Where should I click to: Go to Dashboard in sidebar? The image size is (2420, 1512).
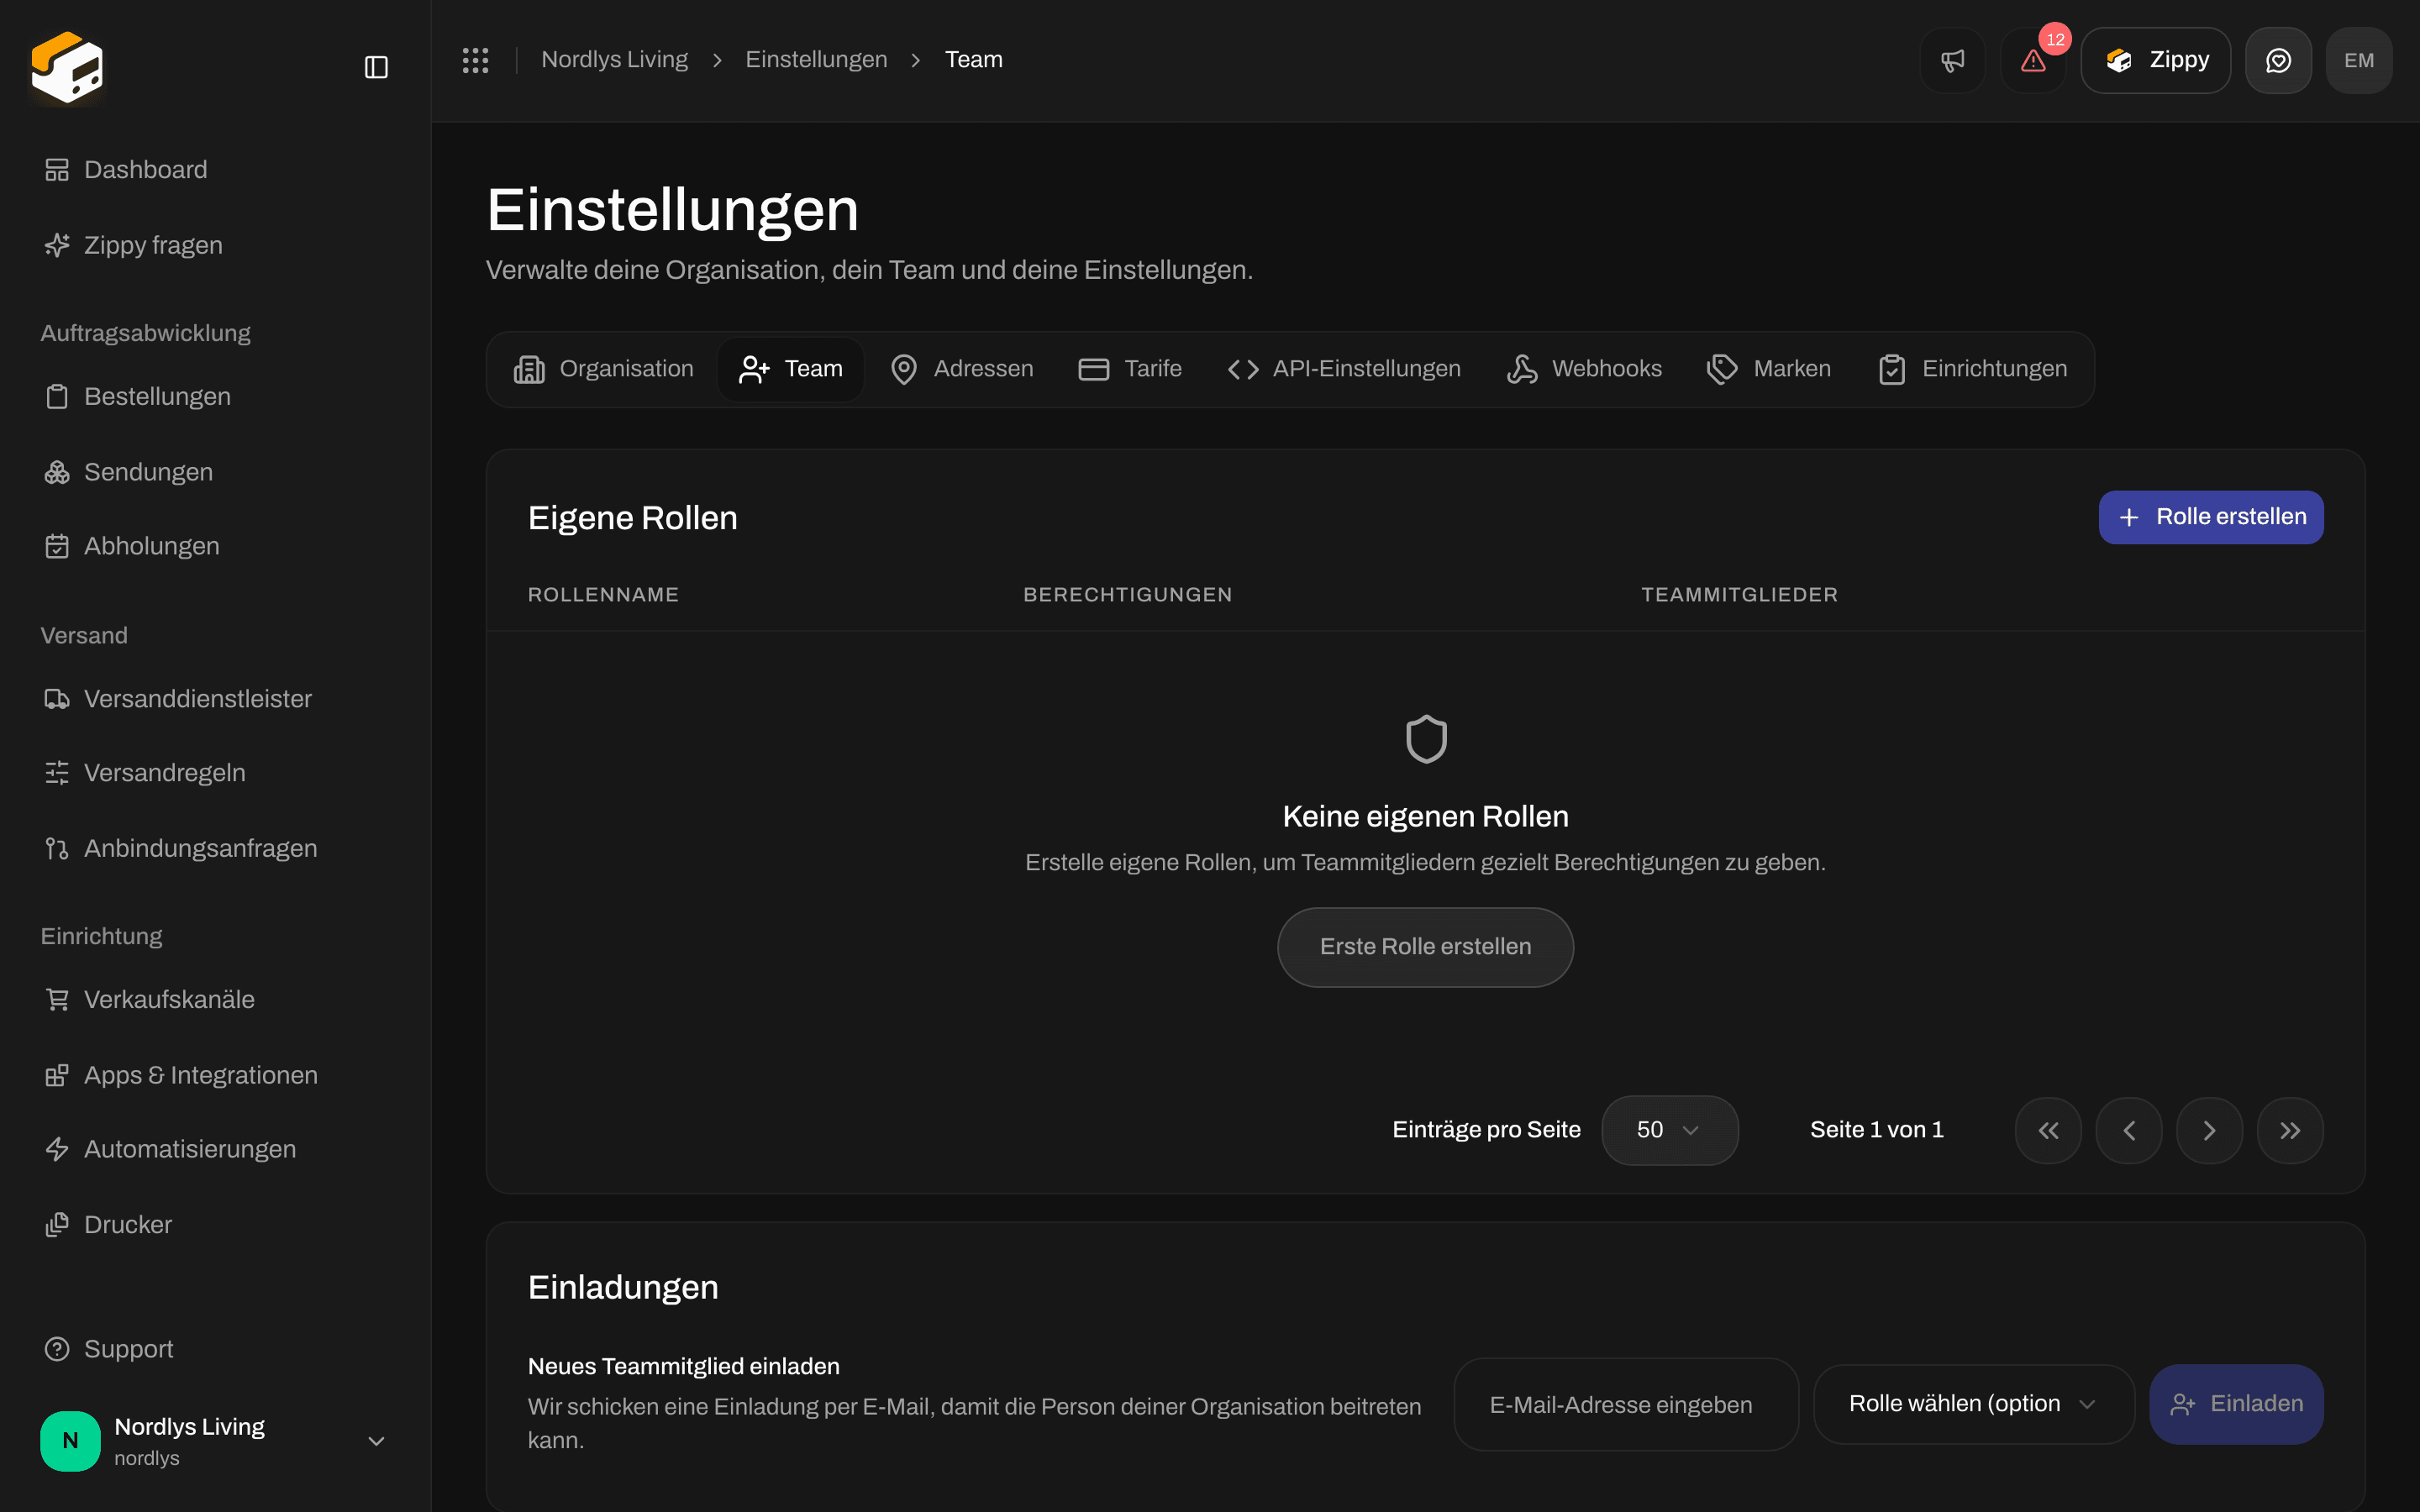tap(215, 170)
